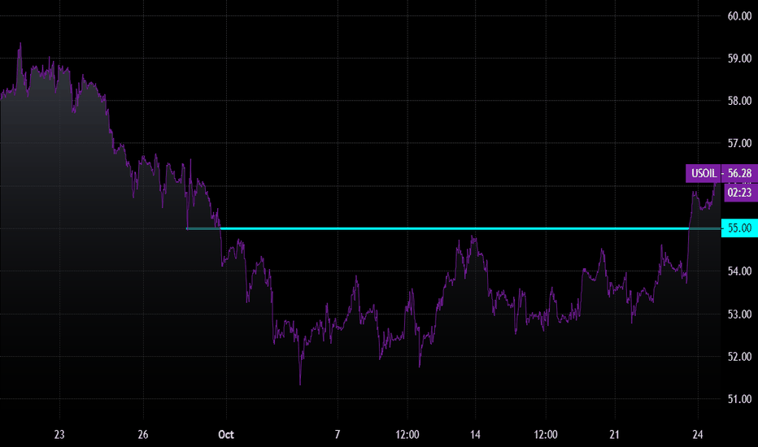Click the 14 date label on the time axis
This screenshot has width=758, height=447.
coord(475,435)
